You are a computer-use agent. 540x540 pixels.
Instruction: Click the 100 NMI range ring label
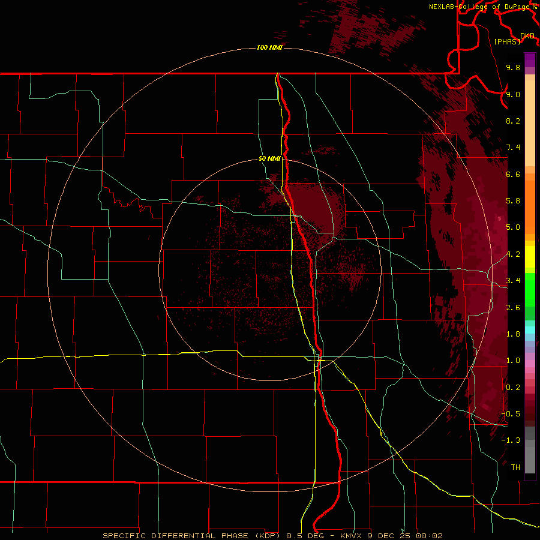(x=269, y=47)
